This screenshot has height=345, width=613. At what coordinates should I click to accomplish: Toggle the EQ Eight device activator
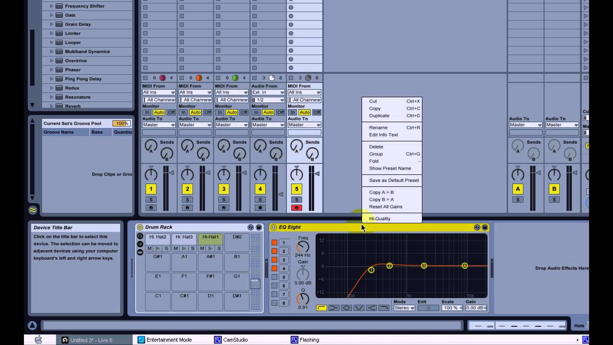pos(274,227)
